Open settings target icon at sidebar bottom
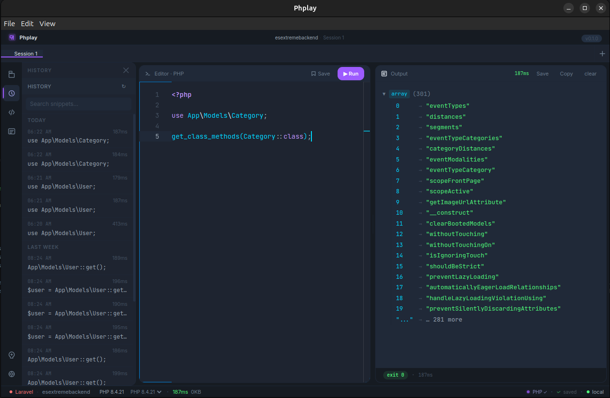Image resolution: width=610 pixels, height=398 pixels. [x=11, y=374]
